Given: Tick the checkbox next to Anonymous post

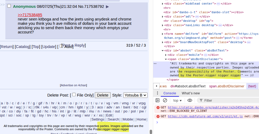Looking at the screenshot, I should tap(9, 6).
